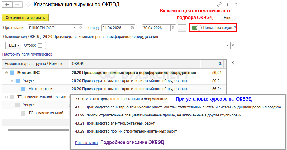
Task: Select 33.20 Монтаж промышленных машин suggestion
Action: pos(121,99)
